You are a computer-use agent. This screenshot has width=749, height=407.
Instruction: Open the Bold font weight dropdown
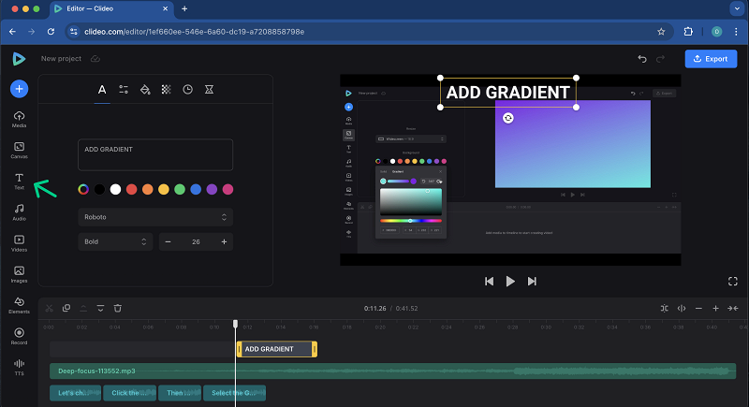tap(115, 242)
